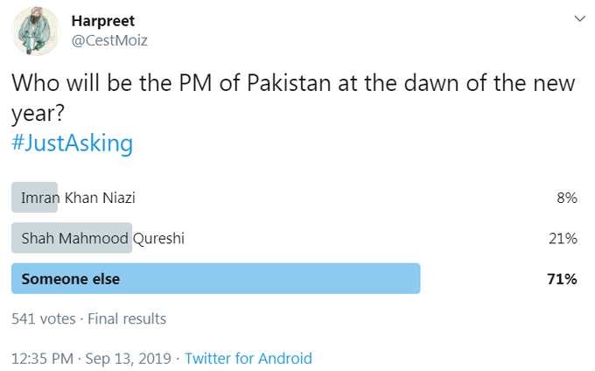The height and width of the screenshot is (371, 595).
Task: Click the bold Someone else poll label
Action: (71, 279)
